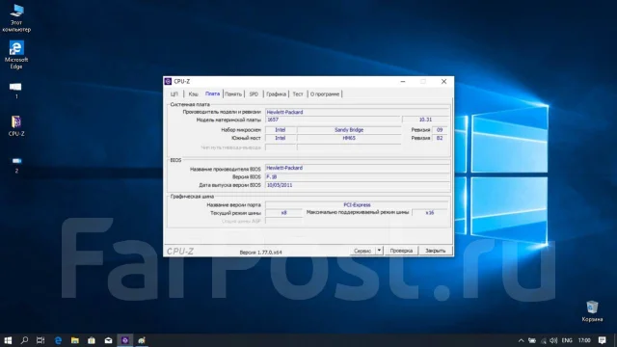The image size is (617, 347).
Task: Click the maximum supported bus mode x16
Action: 430,212
